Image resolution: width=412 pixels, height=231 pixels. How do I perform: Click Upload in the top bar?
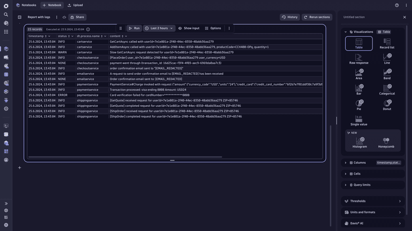75,5
